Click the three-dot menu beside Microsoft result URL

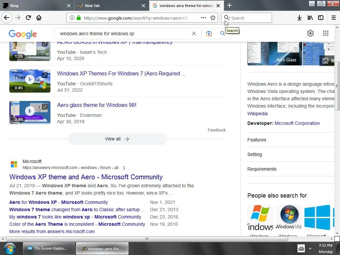tap(124, 168)
